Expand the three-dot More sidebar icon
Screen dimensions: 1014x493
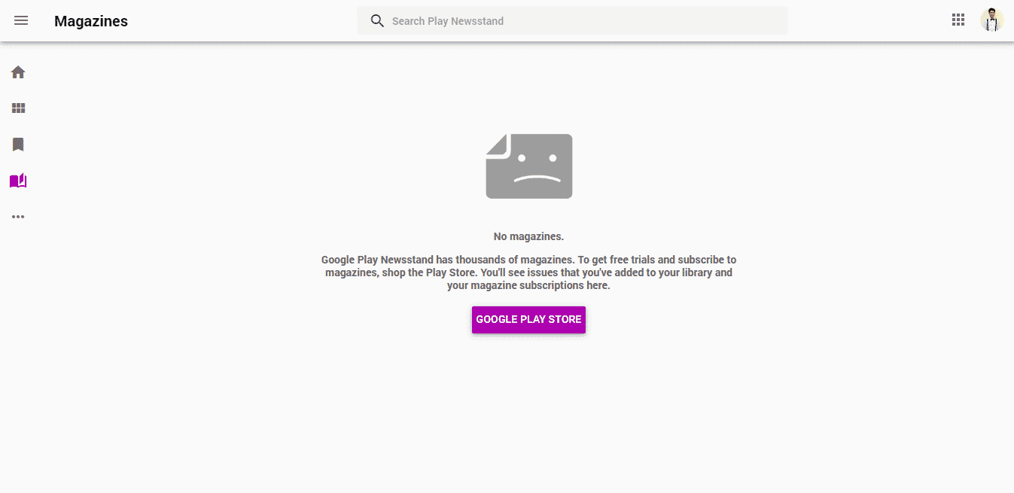point(18,217)
